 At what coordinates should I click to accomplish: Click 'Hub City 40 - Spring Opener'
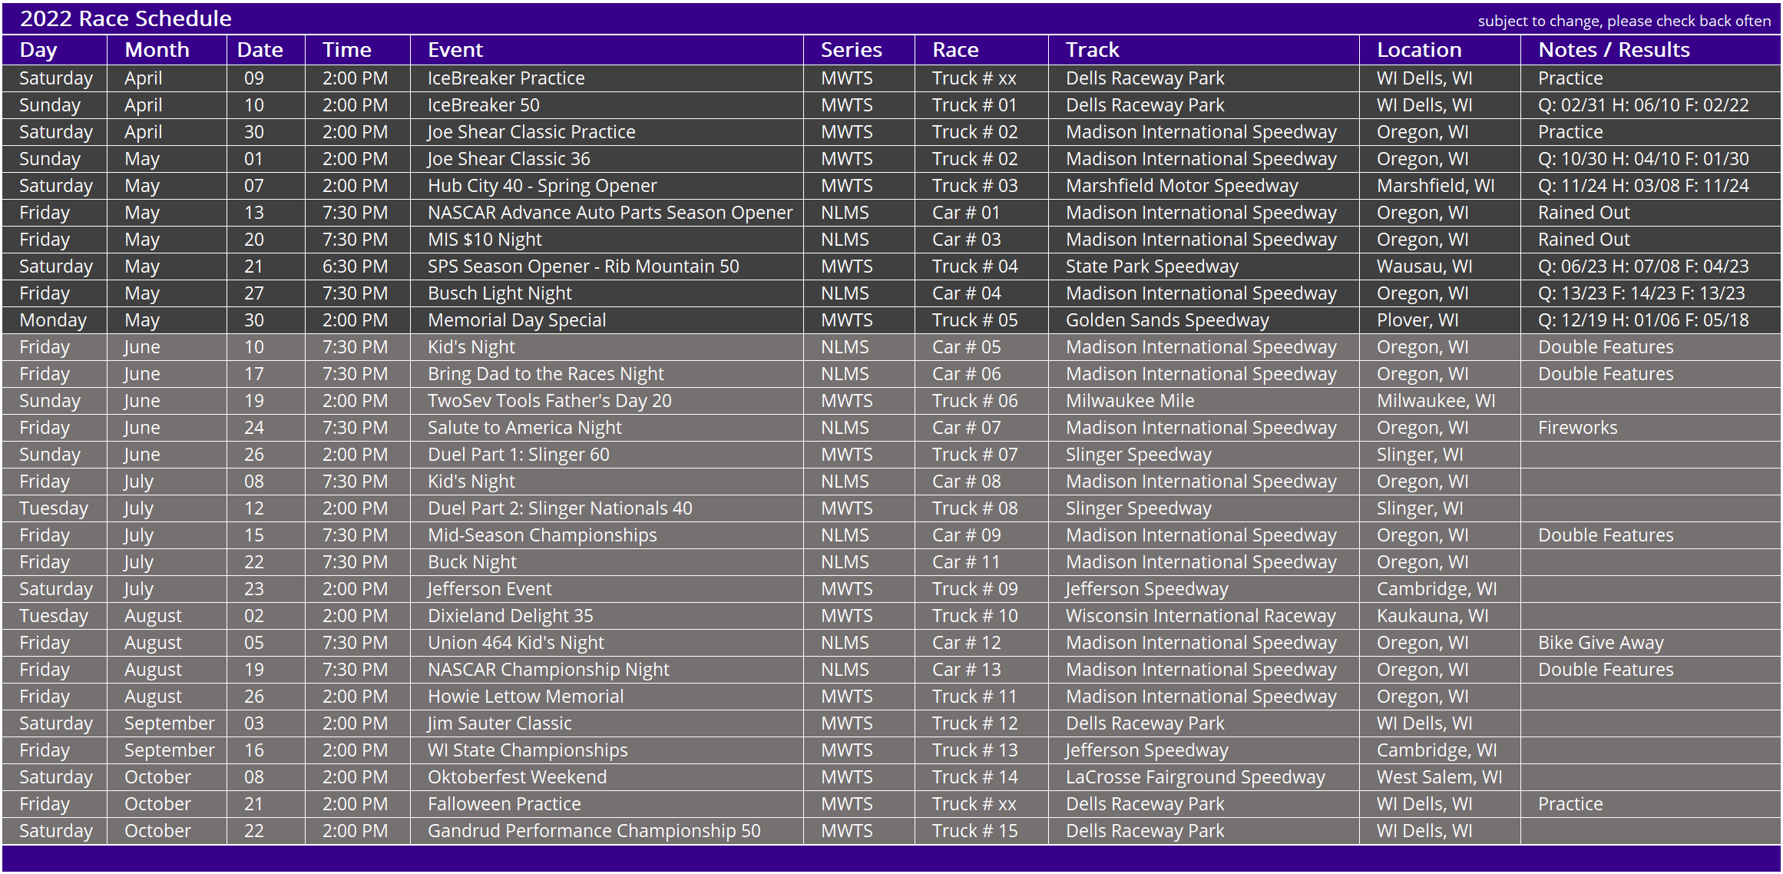[x=542, y=186]
